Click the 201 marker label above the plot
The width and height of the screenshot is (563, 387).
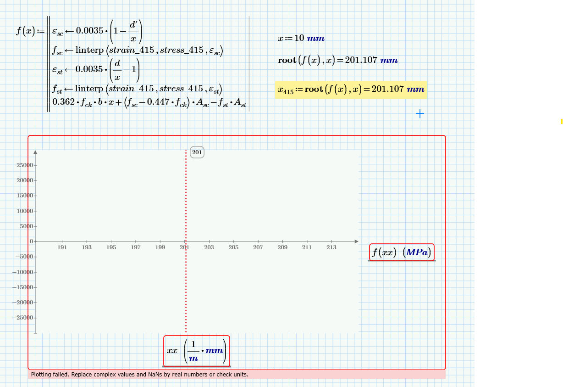tap(197, 152)
